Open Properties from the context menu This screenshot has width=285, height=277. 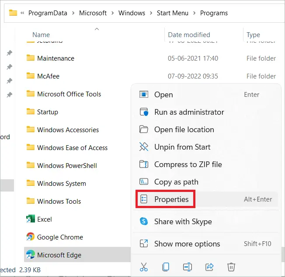click(205, 199)
